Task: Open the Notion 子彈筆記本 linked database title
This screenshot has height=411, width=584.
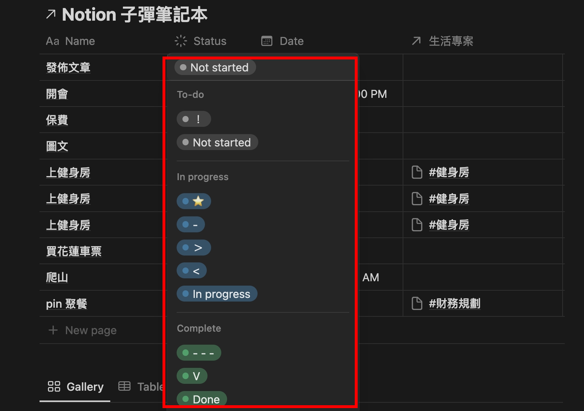Action: 135,15
